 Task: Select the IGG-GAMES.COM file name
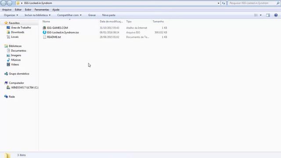coord(58,28)
